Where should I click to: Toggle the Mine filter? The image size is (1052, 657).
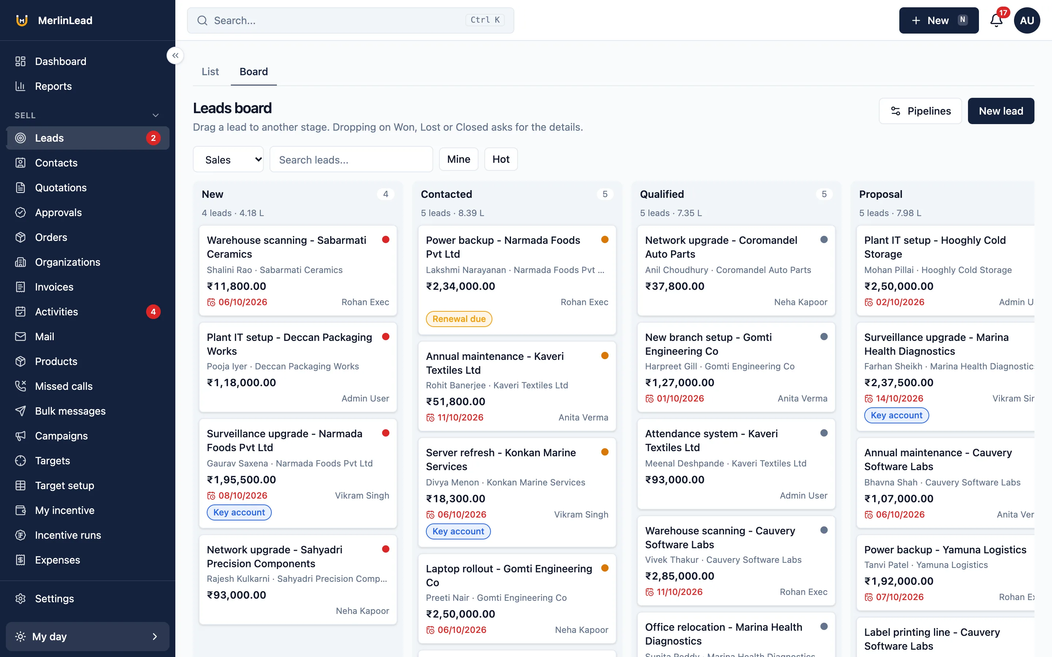pyautogui.click(x=458, y=159)
